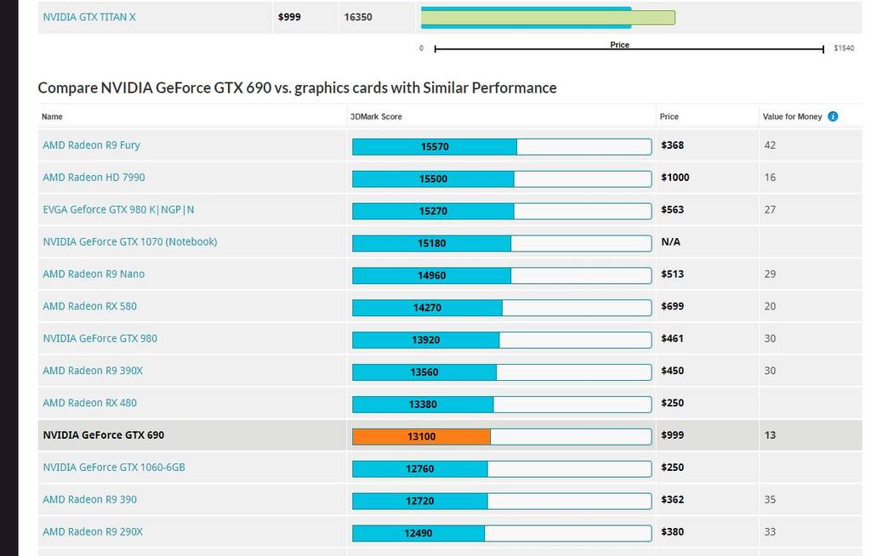The height and width of the screenshot is (556, 871).
Task: Click the 15270 score bar
Action: coord(502,211)
